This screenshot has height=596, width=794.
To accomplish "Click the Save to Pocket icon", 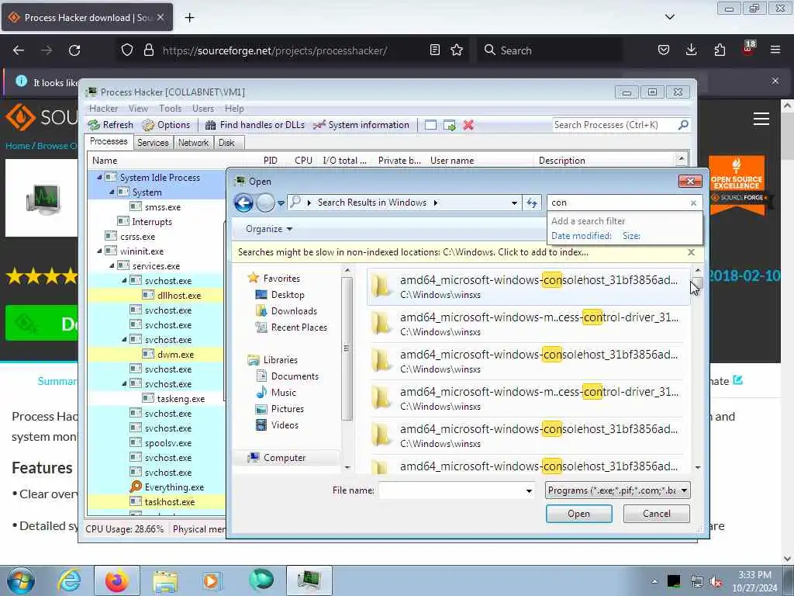I will click(x=664, y=50).
